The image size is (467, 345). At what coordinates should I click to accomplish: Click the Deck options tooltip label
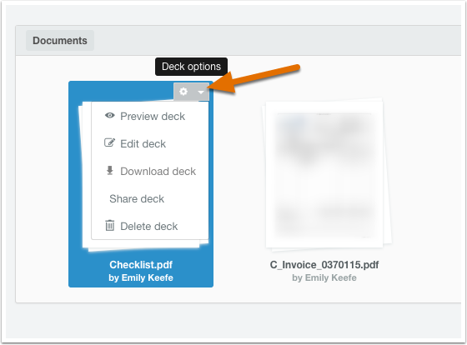[191, 67]
